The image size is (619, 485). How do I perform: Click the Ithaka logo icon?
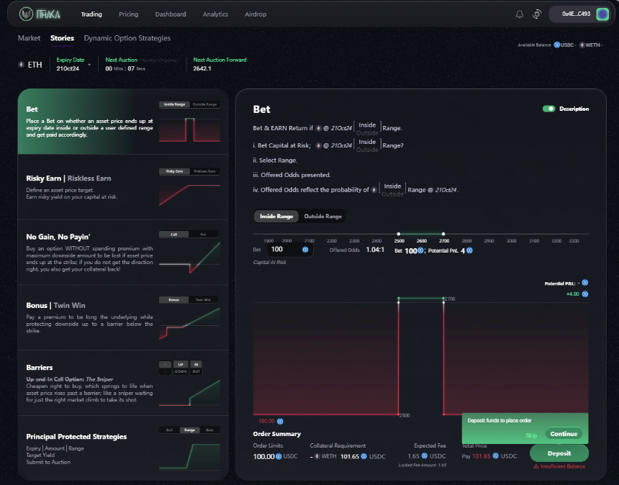point(26,14)
